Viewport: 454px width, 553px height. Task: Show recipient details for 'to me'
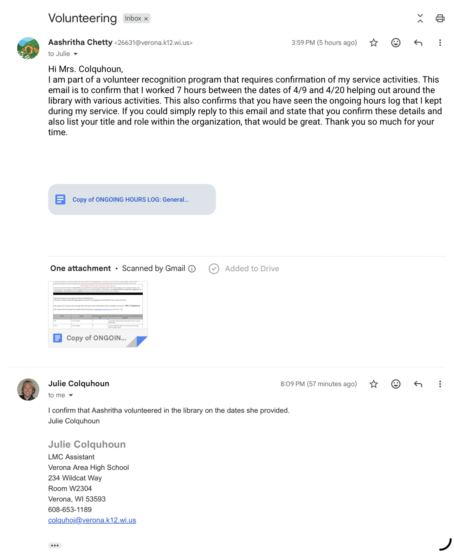[x=71, y=395]
